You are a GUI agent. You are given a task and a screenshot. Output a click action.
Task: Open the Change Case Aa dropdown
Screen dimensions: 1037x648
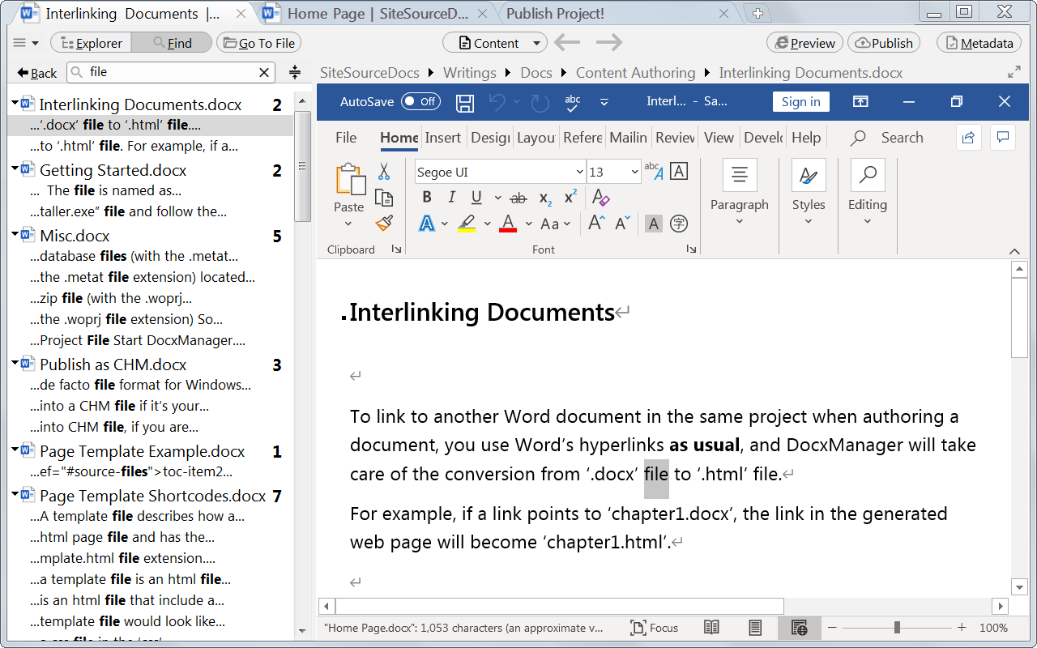pos(555,224)
